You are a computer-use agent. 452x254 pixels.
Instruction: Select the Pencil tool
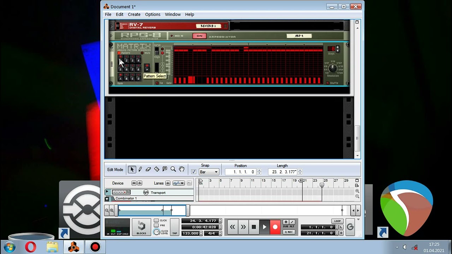(140, 169)
